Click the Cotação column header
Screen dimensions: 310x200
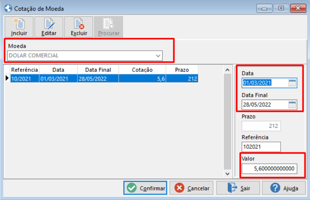(142, 70)
